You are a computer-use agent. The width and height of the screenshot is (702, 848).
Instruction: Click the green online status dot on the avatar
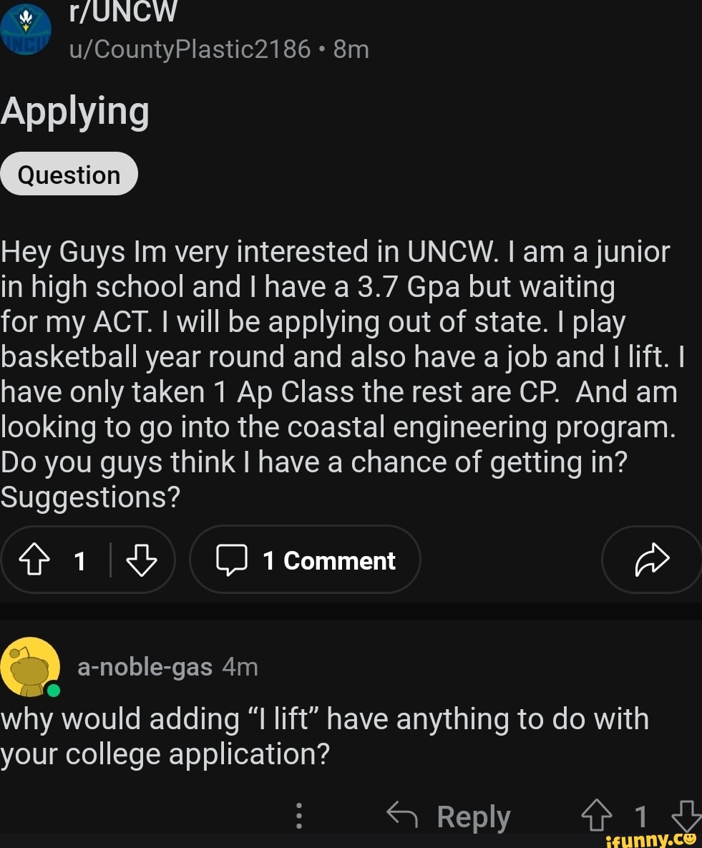53,691
